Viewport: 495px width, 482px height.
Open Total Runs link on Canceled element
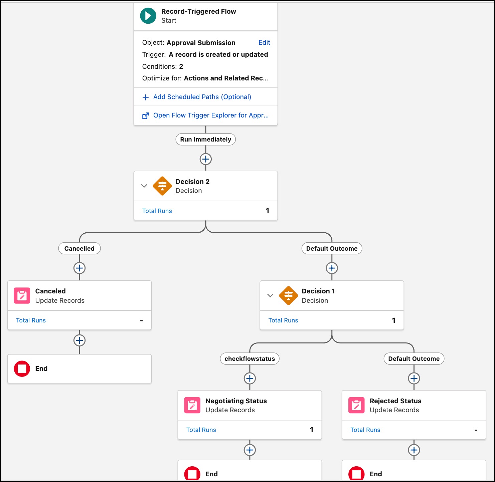point(31,320)
